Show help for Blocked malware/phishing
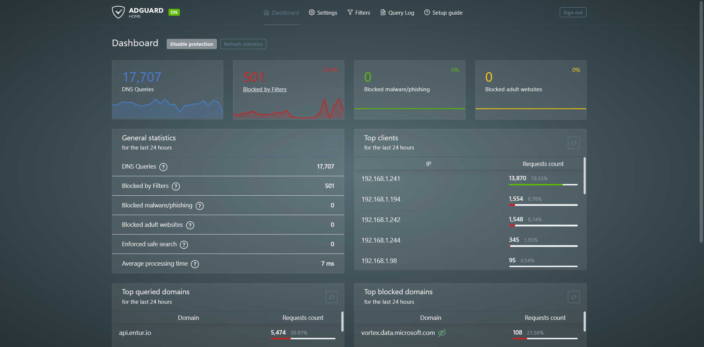Image resolution: width=704 pixels, height=347 pixels. coord(199,206)
